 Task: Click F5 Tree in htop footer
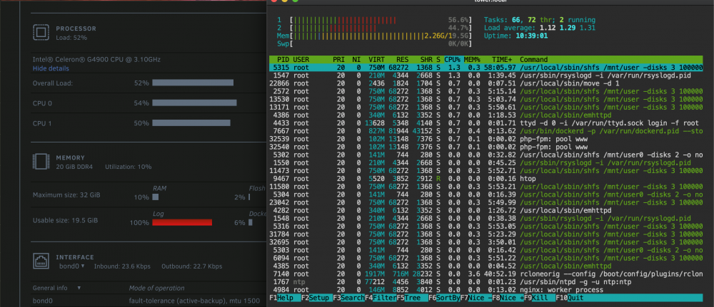tap(413, 298)
